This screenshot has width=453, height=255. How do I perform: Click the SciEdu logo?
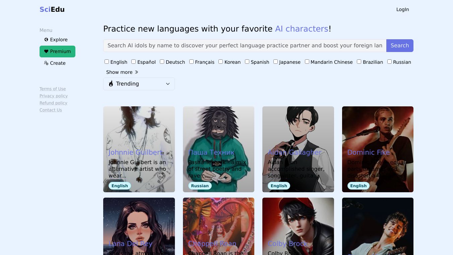(52, 9)
